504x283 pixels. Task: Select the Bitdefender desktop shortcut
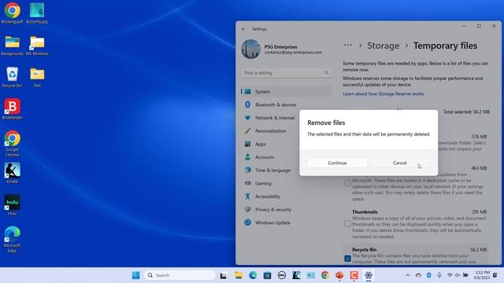(13, 109)
